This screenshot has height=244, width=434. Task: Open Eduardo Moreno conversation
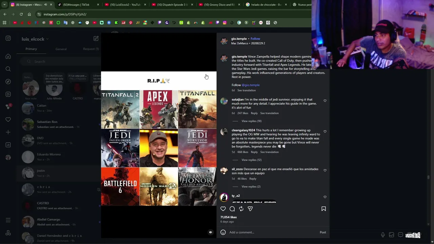59,157
